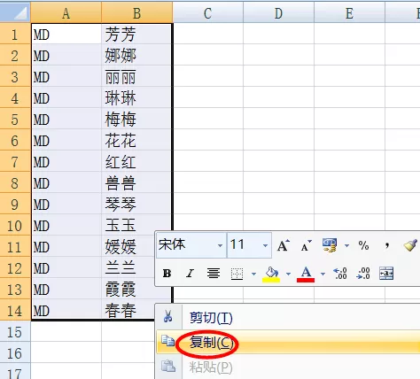
Task: Select column D header
Action: 278,12
